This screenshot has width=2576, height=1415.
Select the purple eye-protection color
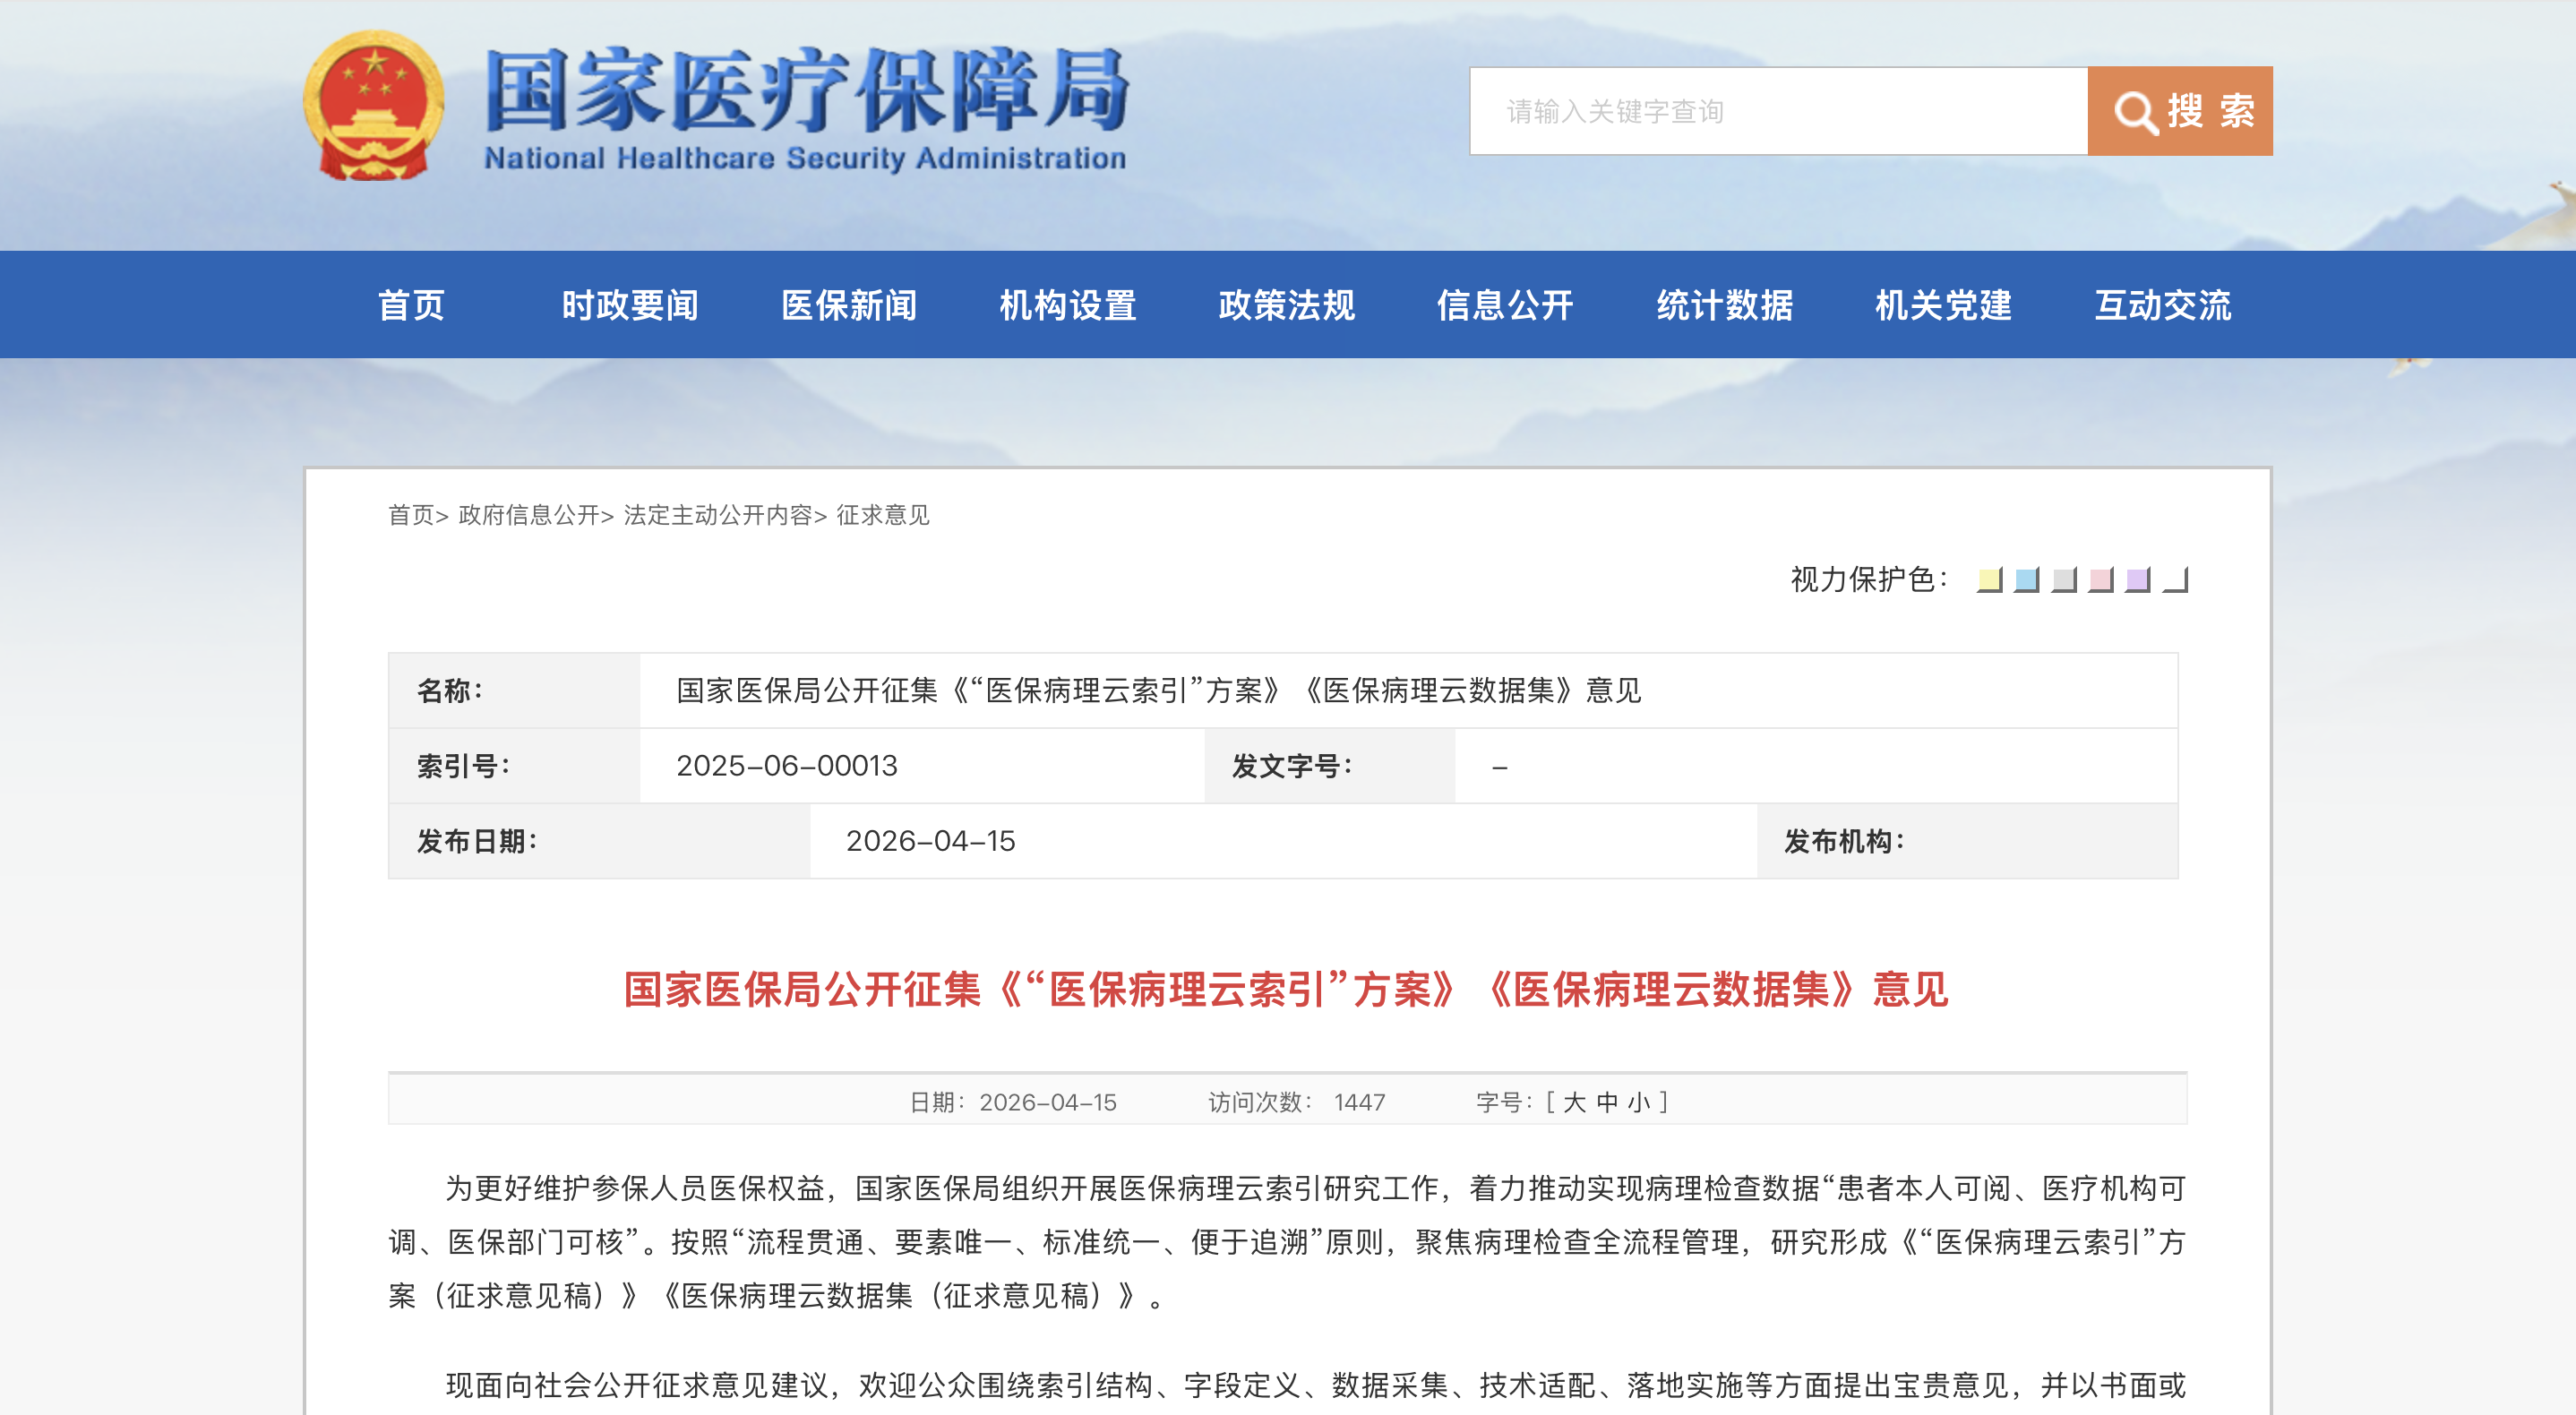2137,579
